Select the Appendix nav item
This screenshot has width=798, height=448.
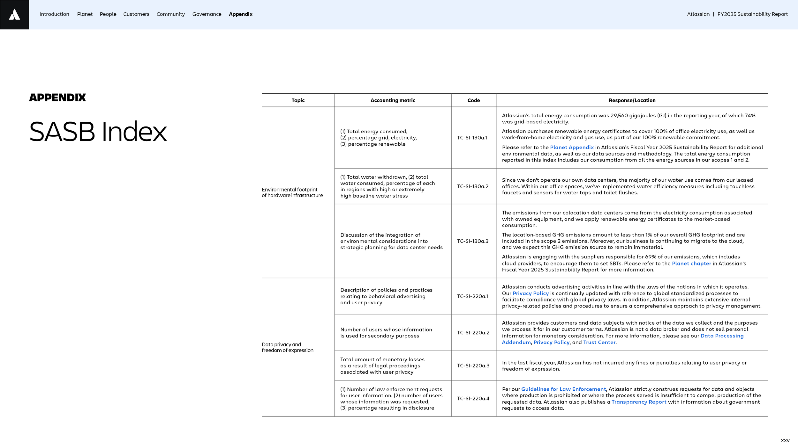coord(241,14)
